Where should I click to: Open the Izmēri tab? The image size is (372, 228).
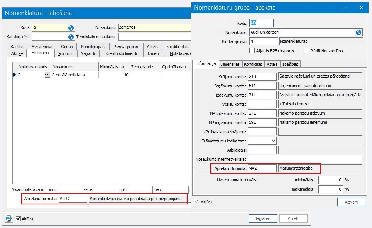point(153,53)
